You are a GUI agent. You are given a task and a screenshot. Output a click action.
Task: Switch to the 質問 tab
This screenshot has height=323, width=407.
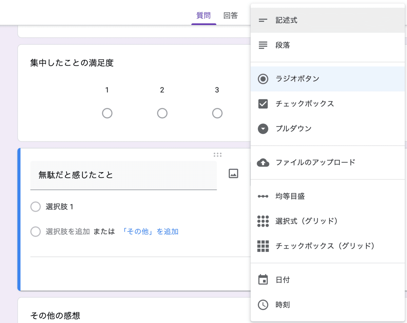coord(203,15)
